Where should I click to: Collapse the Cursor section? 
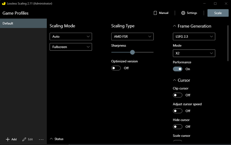click(175, 80)
